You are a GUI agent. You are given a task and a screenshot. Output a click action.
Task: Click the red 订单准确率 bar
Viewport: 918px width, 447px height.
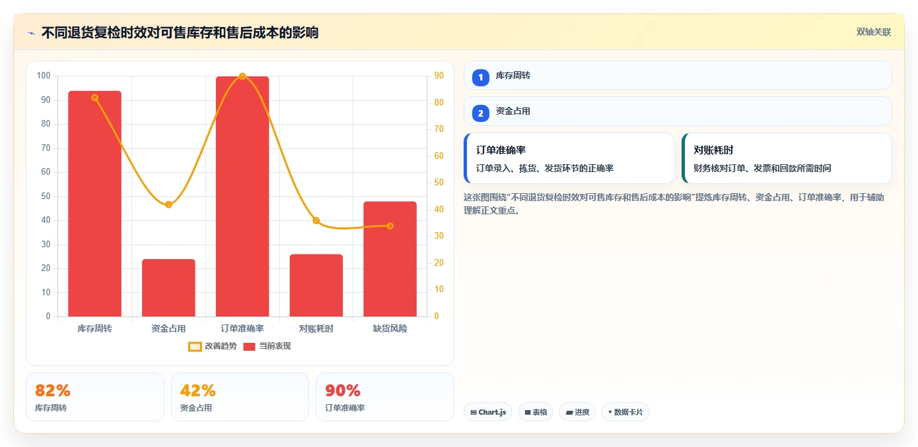point(242,196)
